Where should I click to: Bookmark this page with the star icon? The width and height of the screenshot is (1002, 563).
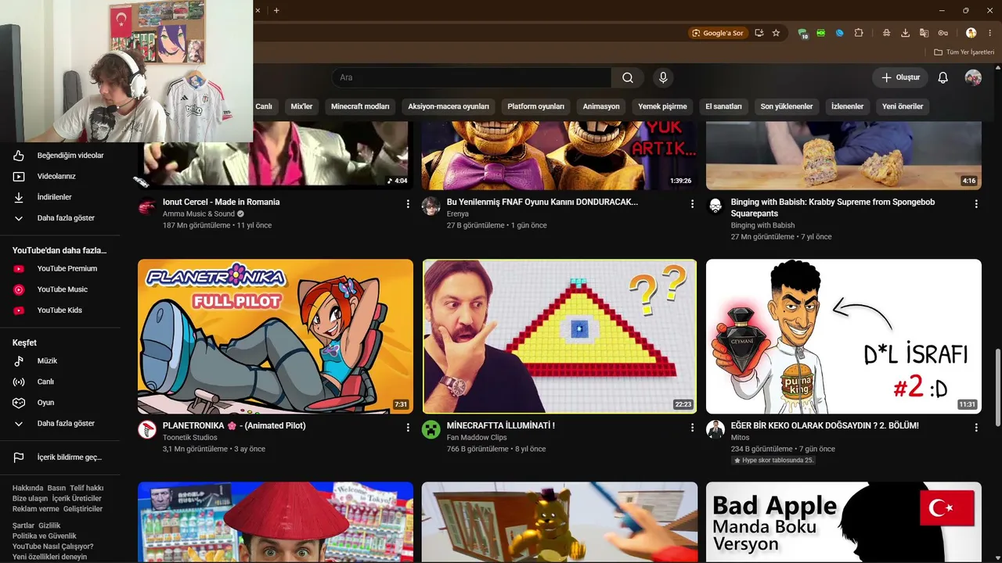pos(776,33)
